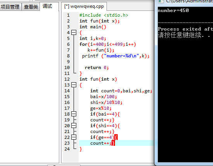Click the printf number=%d line
Viewport: 213px width, 166px height.
[116, 56]
